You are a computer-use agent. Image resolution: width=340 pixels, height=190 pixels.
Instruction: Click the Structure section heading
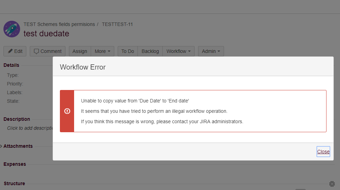(x=14, y=183)
